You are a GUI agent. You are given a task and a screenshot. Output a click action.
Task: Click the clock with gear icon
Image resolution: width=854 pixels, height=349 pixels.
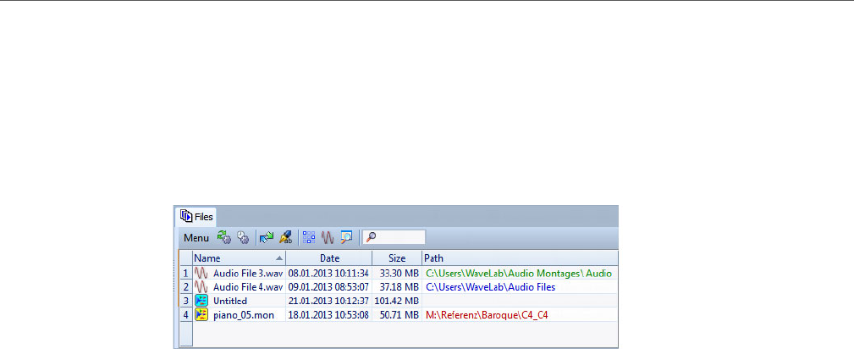243,238
